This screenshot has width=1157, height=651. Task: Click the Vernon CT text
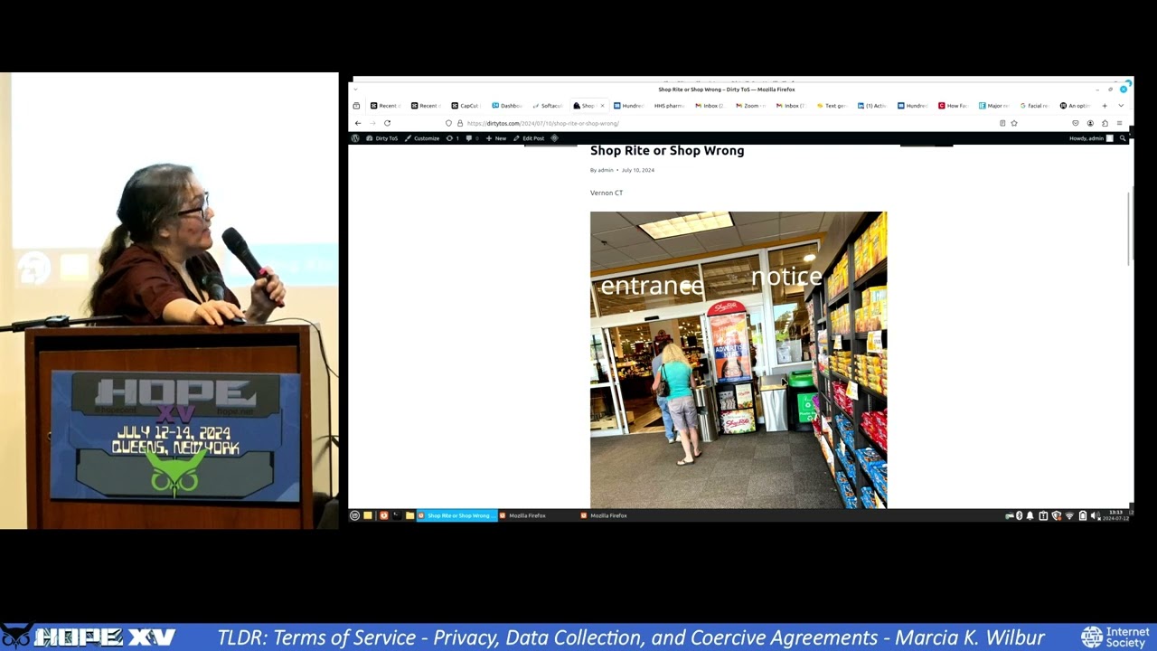pyautogui.click(x=607, y=193)
